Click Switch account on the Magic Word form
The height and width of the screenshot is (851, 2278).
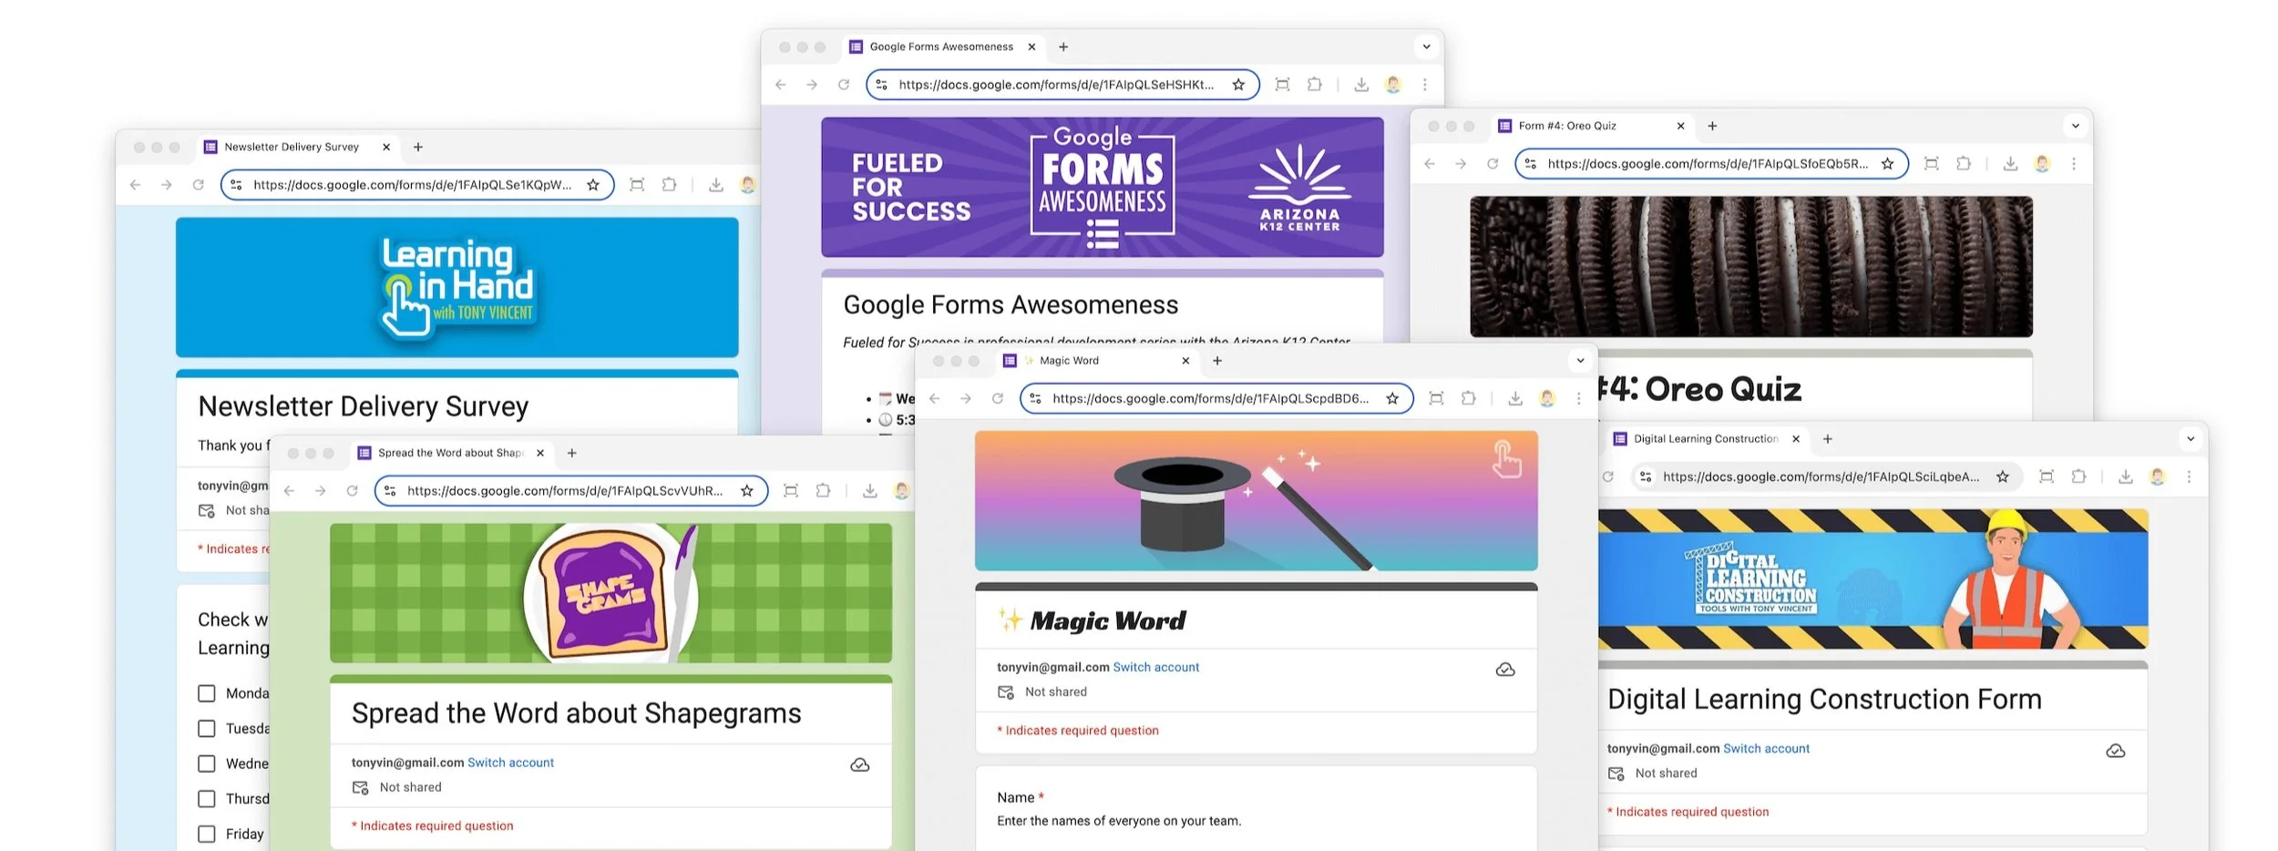click(x=1156, y=667)
